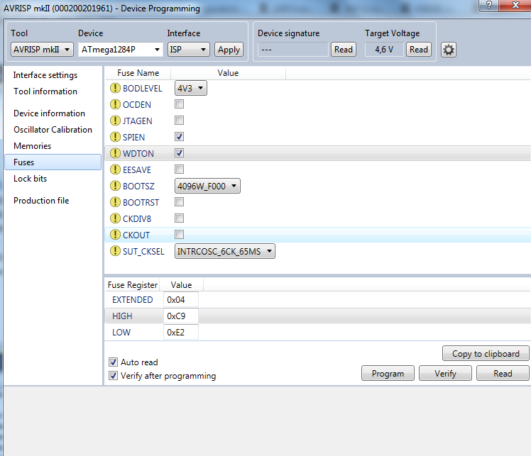Open the settings gear icon
531x456 pixels.
click(449, 50)
